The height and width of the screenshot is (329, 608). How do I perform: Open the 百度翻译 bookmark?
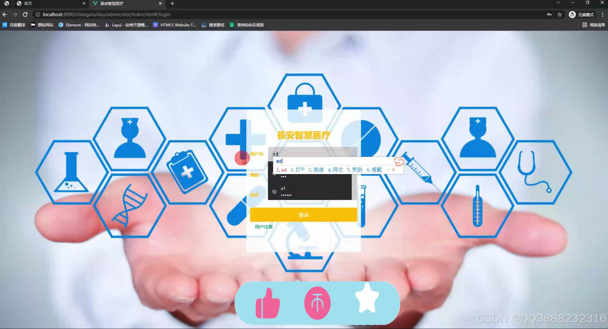[x=14, y=25]
